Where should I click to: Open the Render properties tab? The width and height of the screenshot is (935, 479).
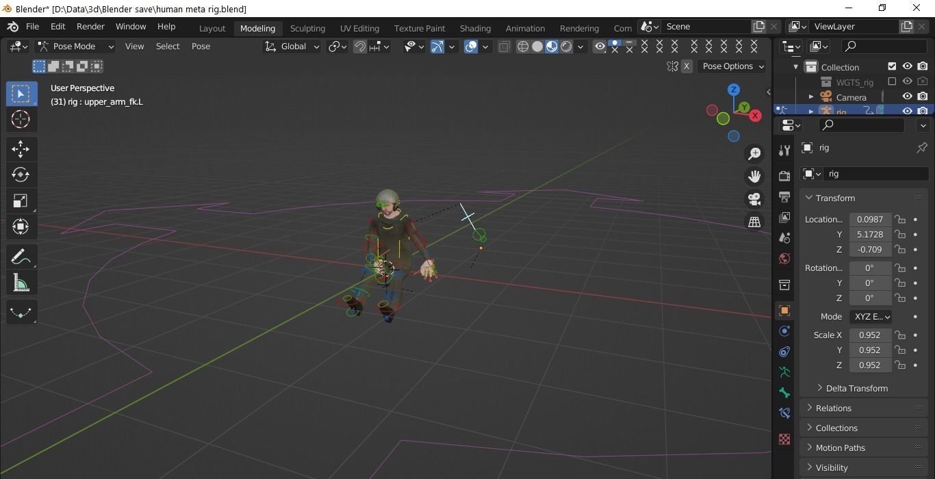pyautogui.click(x=784, y=175)
